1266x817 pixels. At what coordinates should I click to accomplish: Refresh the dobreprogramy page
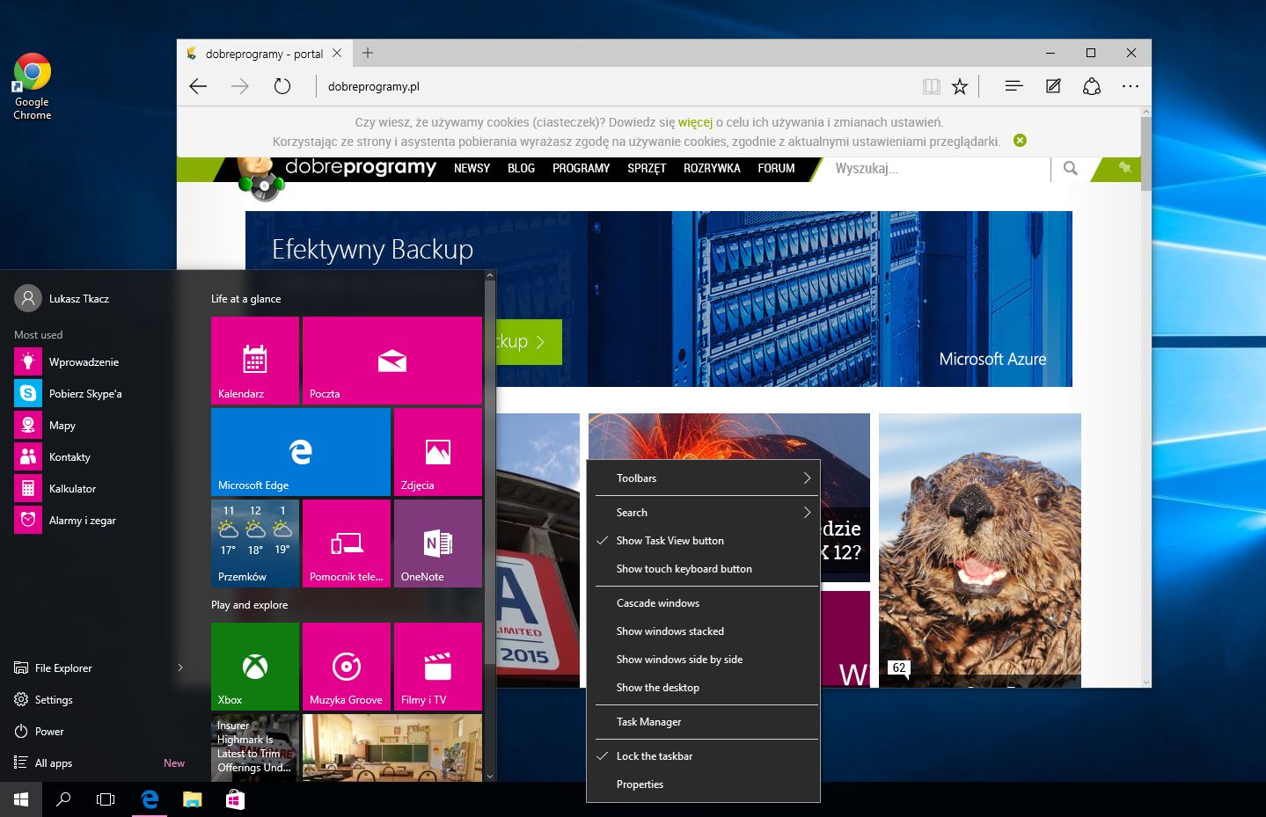(282, 86)
